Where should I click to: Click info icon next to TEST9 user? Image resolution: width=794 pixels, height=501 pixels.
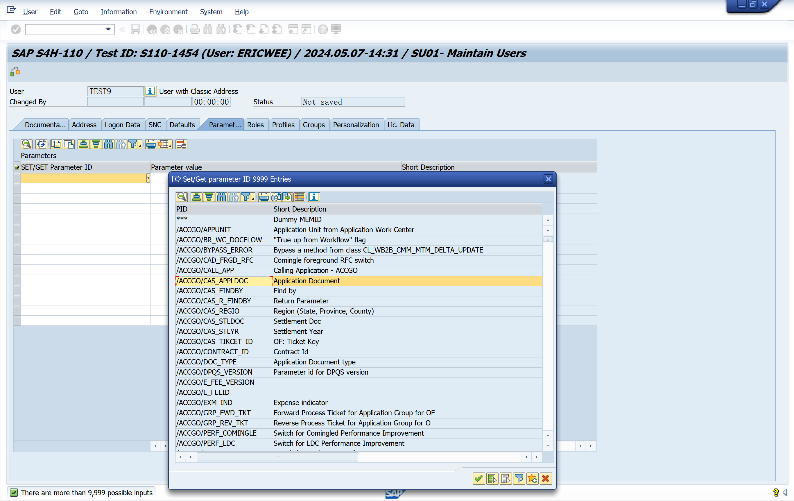(150, 91)
